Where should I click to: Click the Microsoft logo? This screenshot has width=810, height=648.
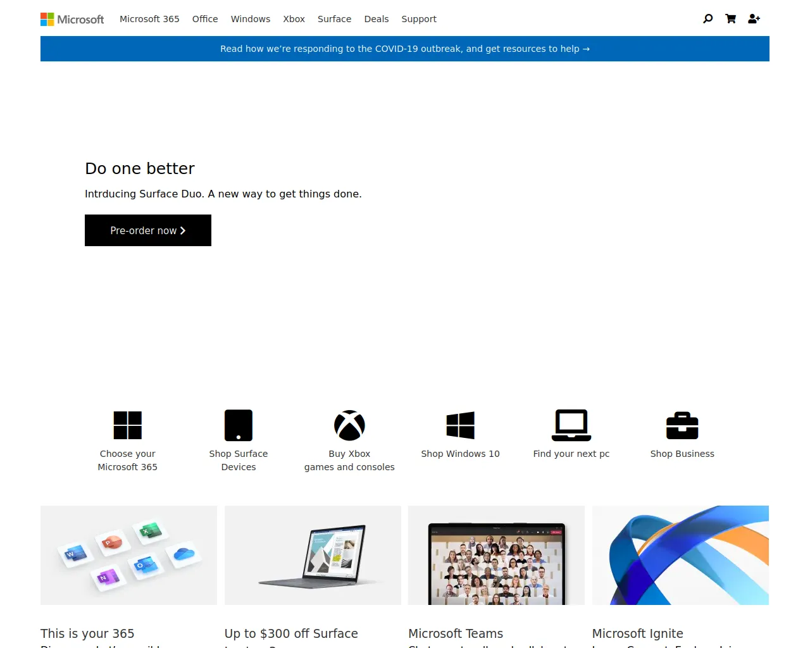coord(72,19)
